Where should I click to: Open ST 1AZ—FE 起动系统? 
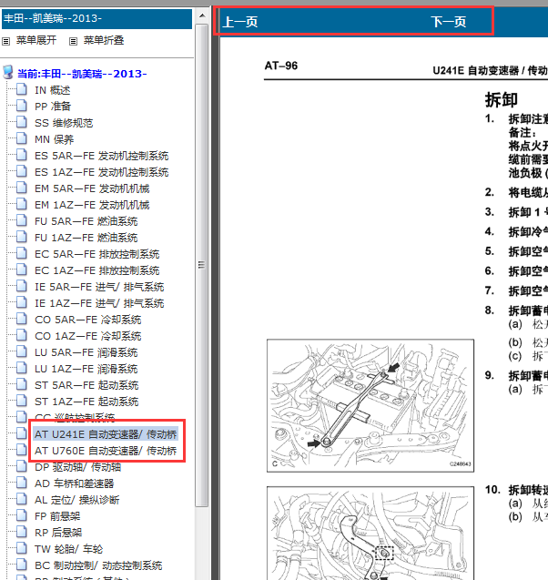(x=86, y=402)
